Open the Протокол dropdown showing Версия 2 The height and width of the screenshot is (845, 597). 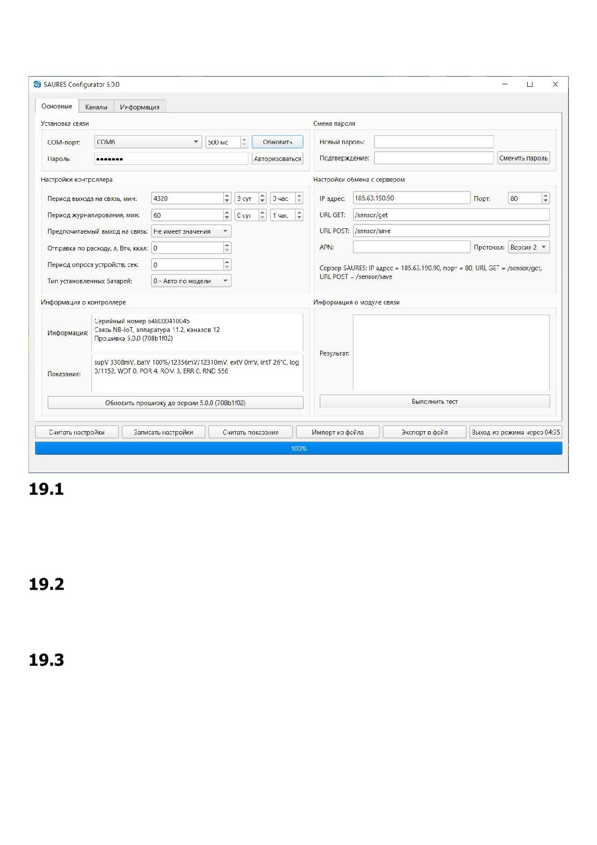point(529,247)
